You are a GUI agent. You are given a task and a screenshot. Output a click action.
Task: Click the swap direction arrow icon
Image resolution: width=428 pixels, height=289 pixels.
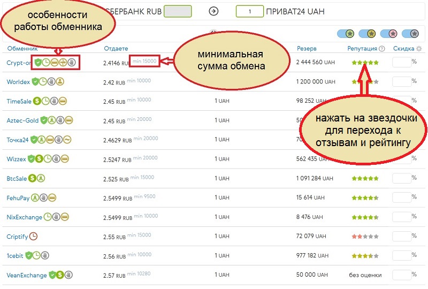(x=213, y=11)
